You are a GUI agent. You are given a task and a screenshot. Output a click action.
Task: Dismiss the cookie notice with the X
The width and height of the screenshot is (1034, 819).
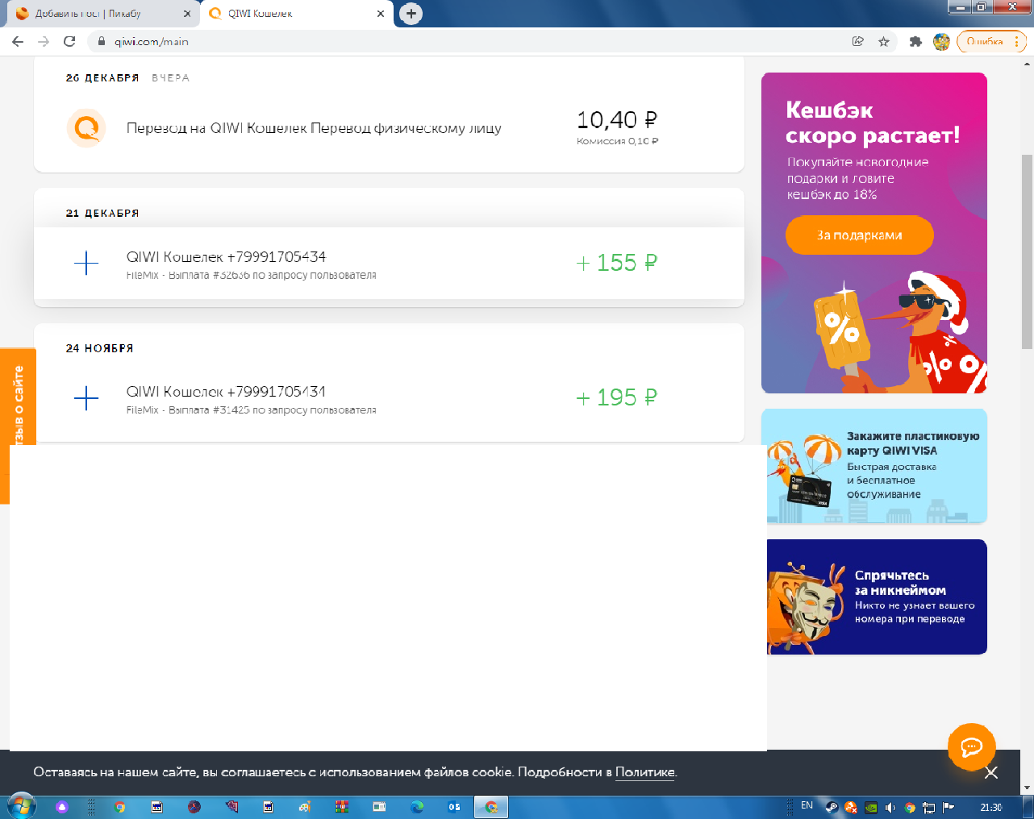pos(991,772)
